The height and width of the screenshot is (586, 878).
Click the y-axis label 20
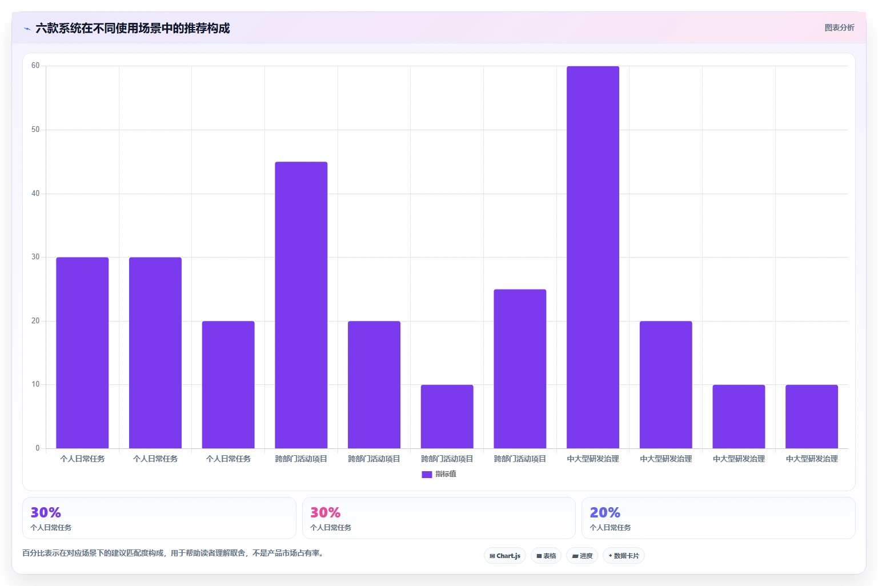pos(35,321)
